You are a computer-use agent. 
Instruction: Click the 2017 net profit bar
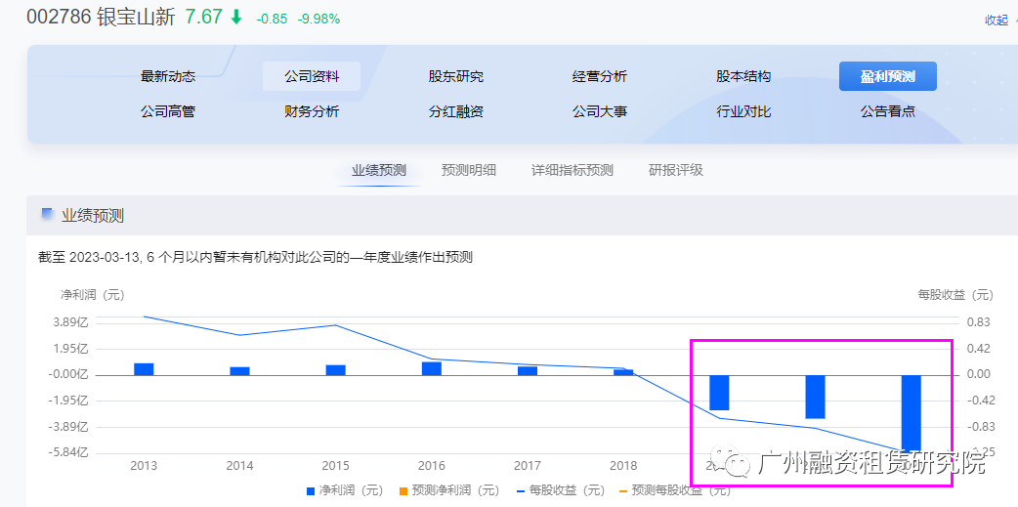pos(528,370)
